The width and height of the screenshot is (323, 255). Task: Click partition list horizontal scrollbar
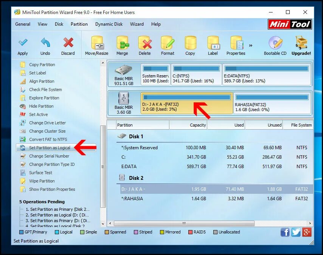184,223
